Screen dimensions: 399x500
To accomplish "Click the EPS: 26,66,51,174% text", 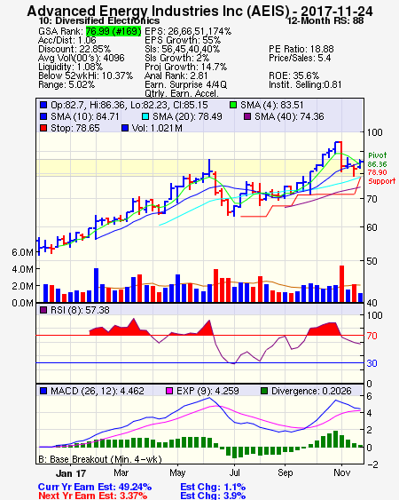I will [x=188, y=31].
